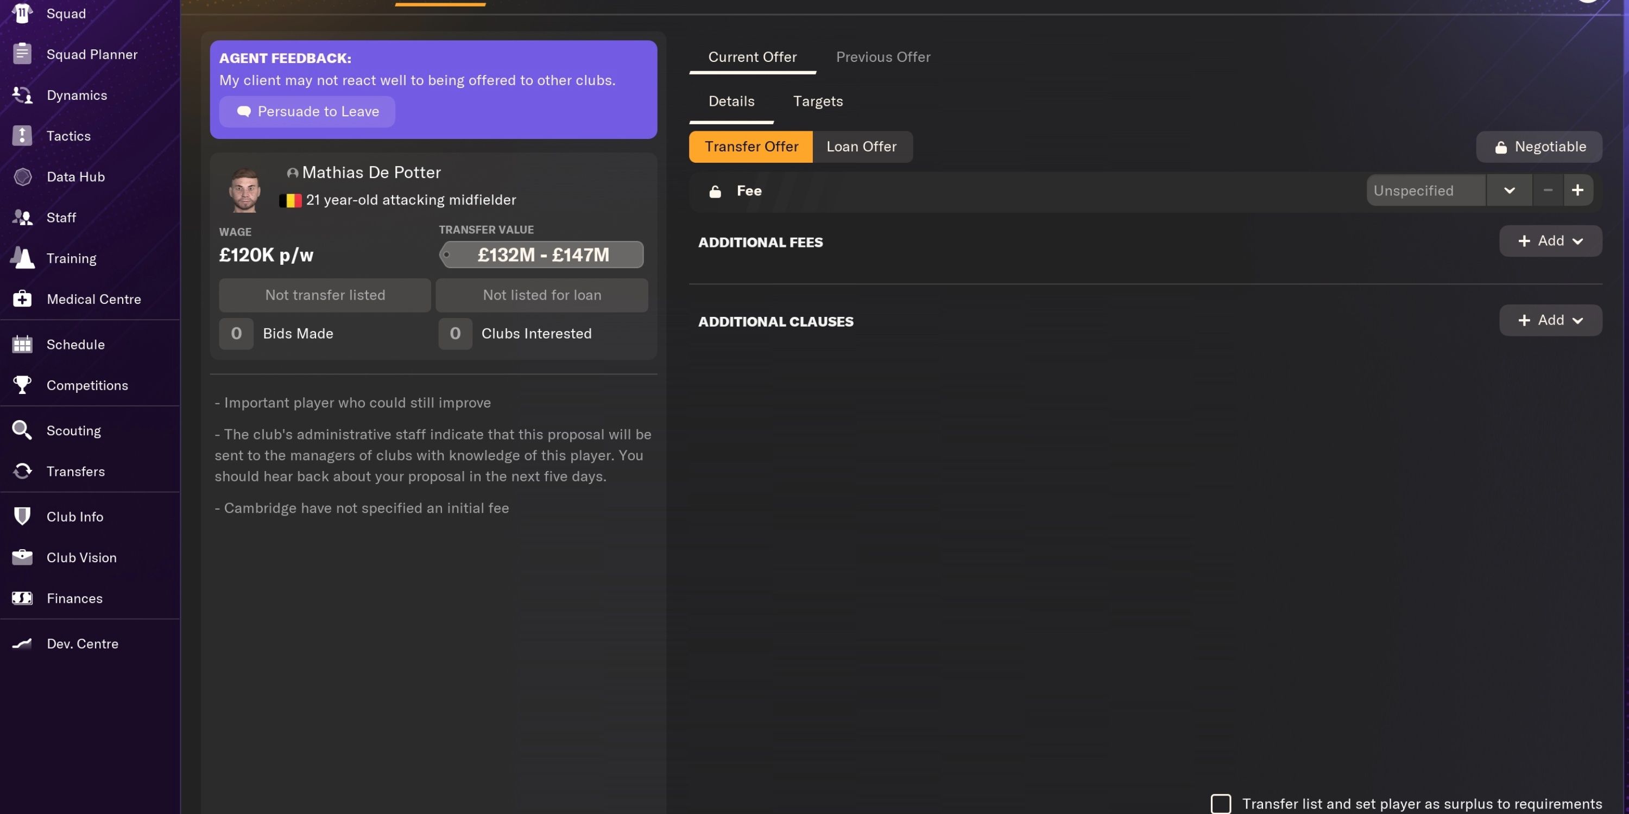The height and width of the screenshot is (814, 1629).
Task: Expand the Fee amount dropdown
Action: pyautogui.click(x=1510, y=189)
